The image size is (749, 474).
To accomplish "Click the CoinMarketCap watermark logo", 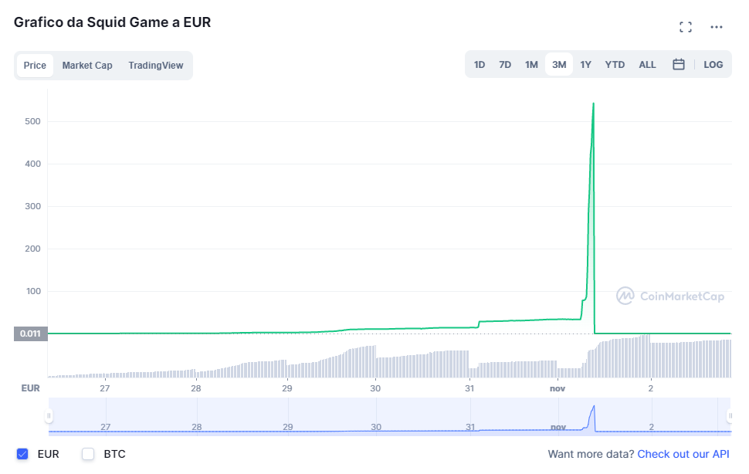I will 669,296.
